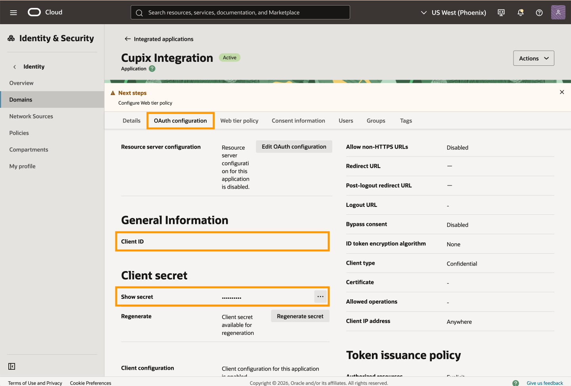Viewport: 571px width, 386px height.
Task: Click the feedback help icon in footer
Action: [515, 383]
